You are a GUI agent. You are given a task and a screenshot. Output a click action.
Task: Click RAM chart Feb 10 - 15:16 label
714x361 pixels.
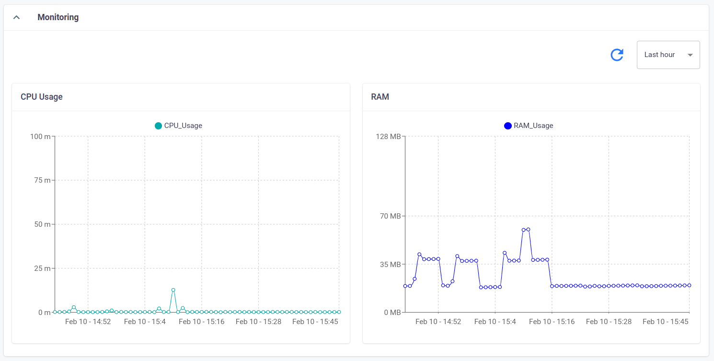click(x=552, y=322)
